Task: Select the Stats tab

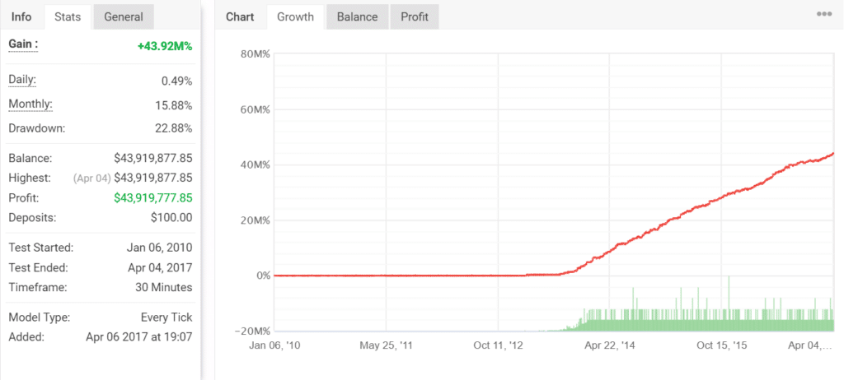Action: 68,16
